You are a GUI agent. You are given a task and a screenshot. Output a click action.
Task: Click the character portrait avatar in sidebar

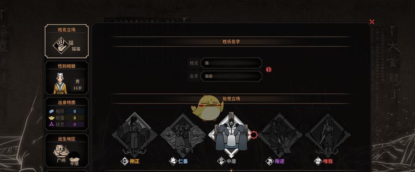tap(60, 83)
